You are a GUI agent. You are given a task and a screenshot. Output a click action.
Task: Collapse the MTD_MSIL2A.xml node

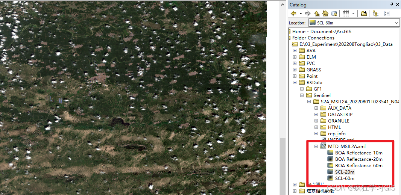[x=316, y=147]
